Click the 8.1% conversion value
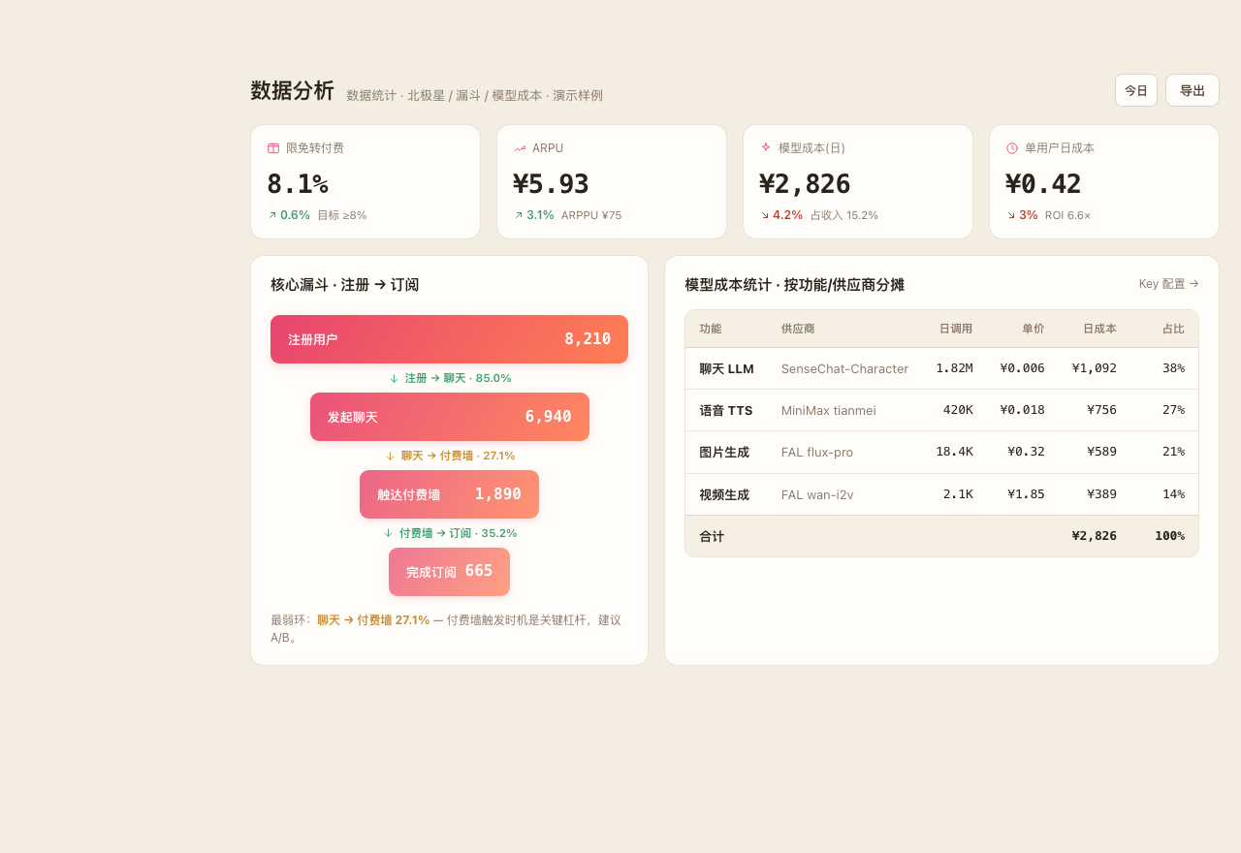This screenshot has height=853, width=1241. pyautogui.click(x=298, y=184)
